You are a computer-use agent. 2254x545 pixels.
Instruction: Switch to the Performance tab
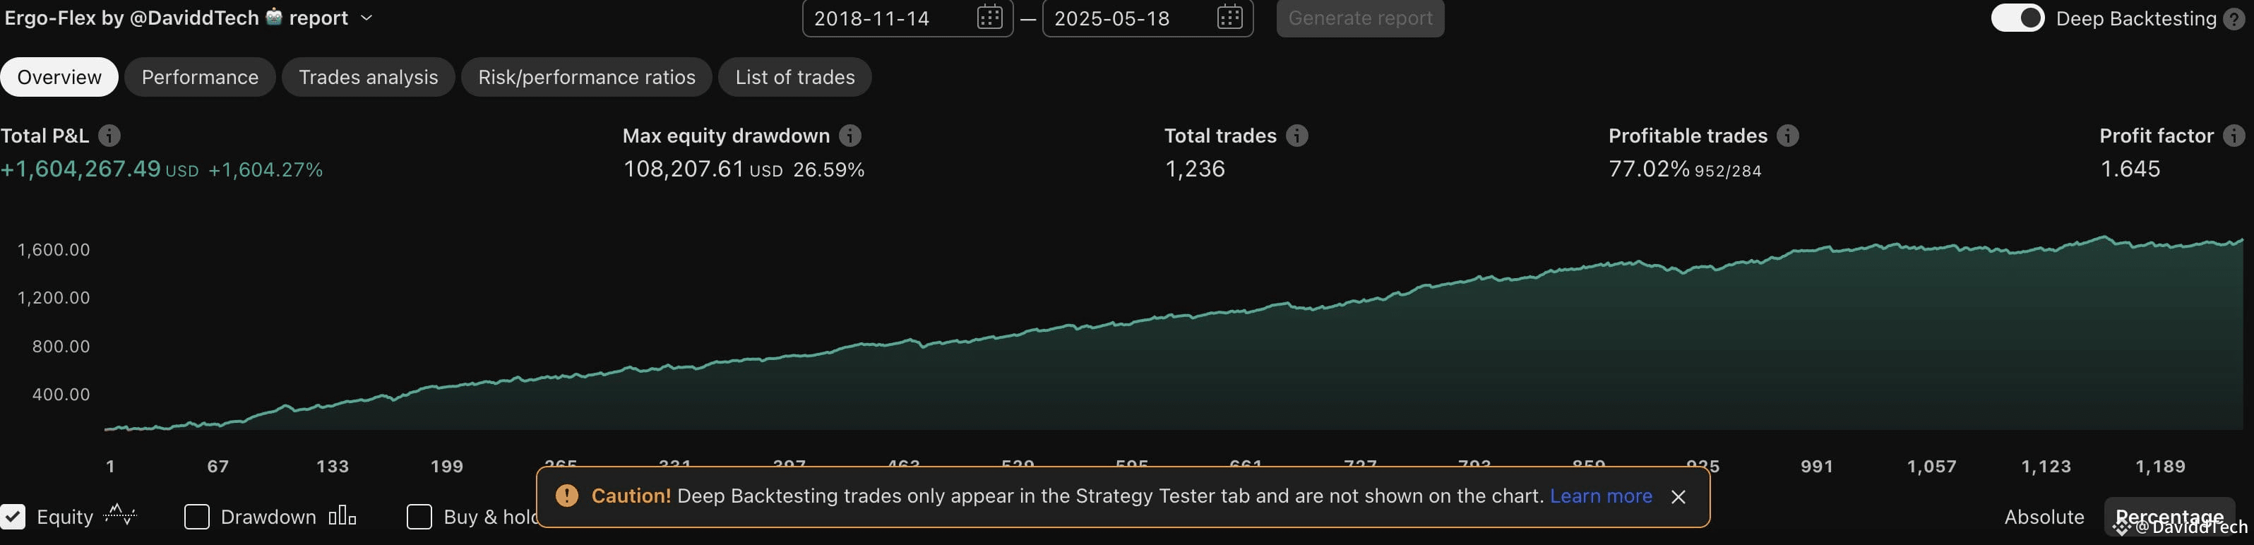(x=200, y=77)
